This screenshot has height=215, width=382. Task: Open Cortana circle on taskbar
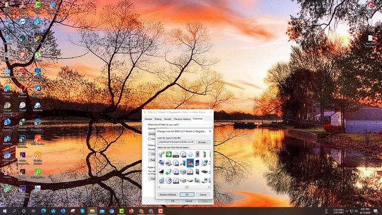click(24, 211)
